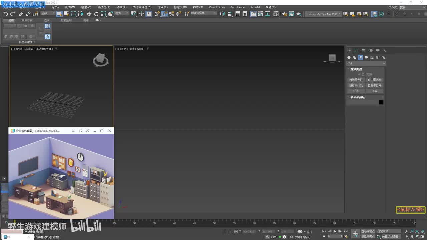Open the 标准 light category dropdown
Screen dimensions: 427x240
pos(366,64)
